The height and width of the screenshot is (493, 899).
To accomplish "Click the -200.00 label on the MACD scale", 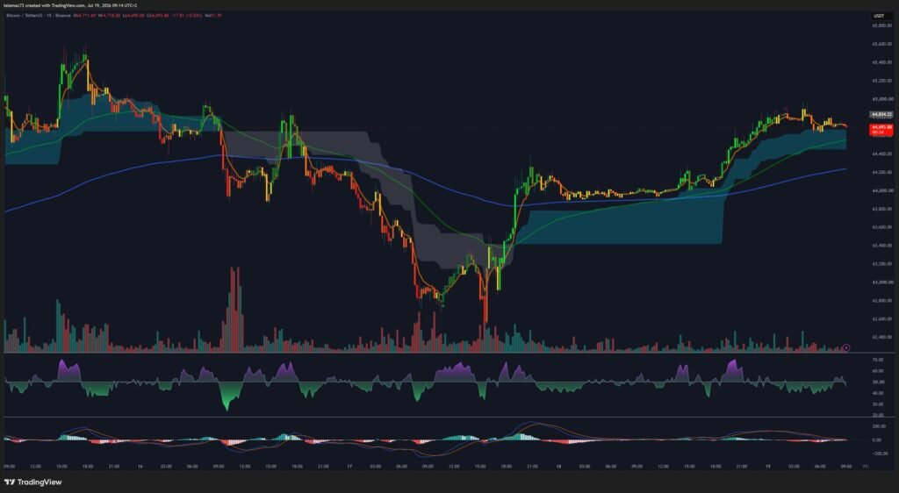I will coord(881,453).
